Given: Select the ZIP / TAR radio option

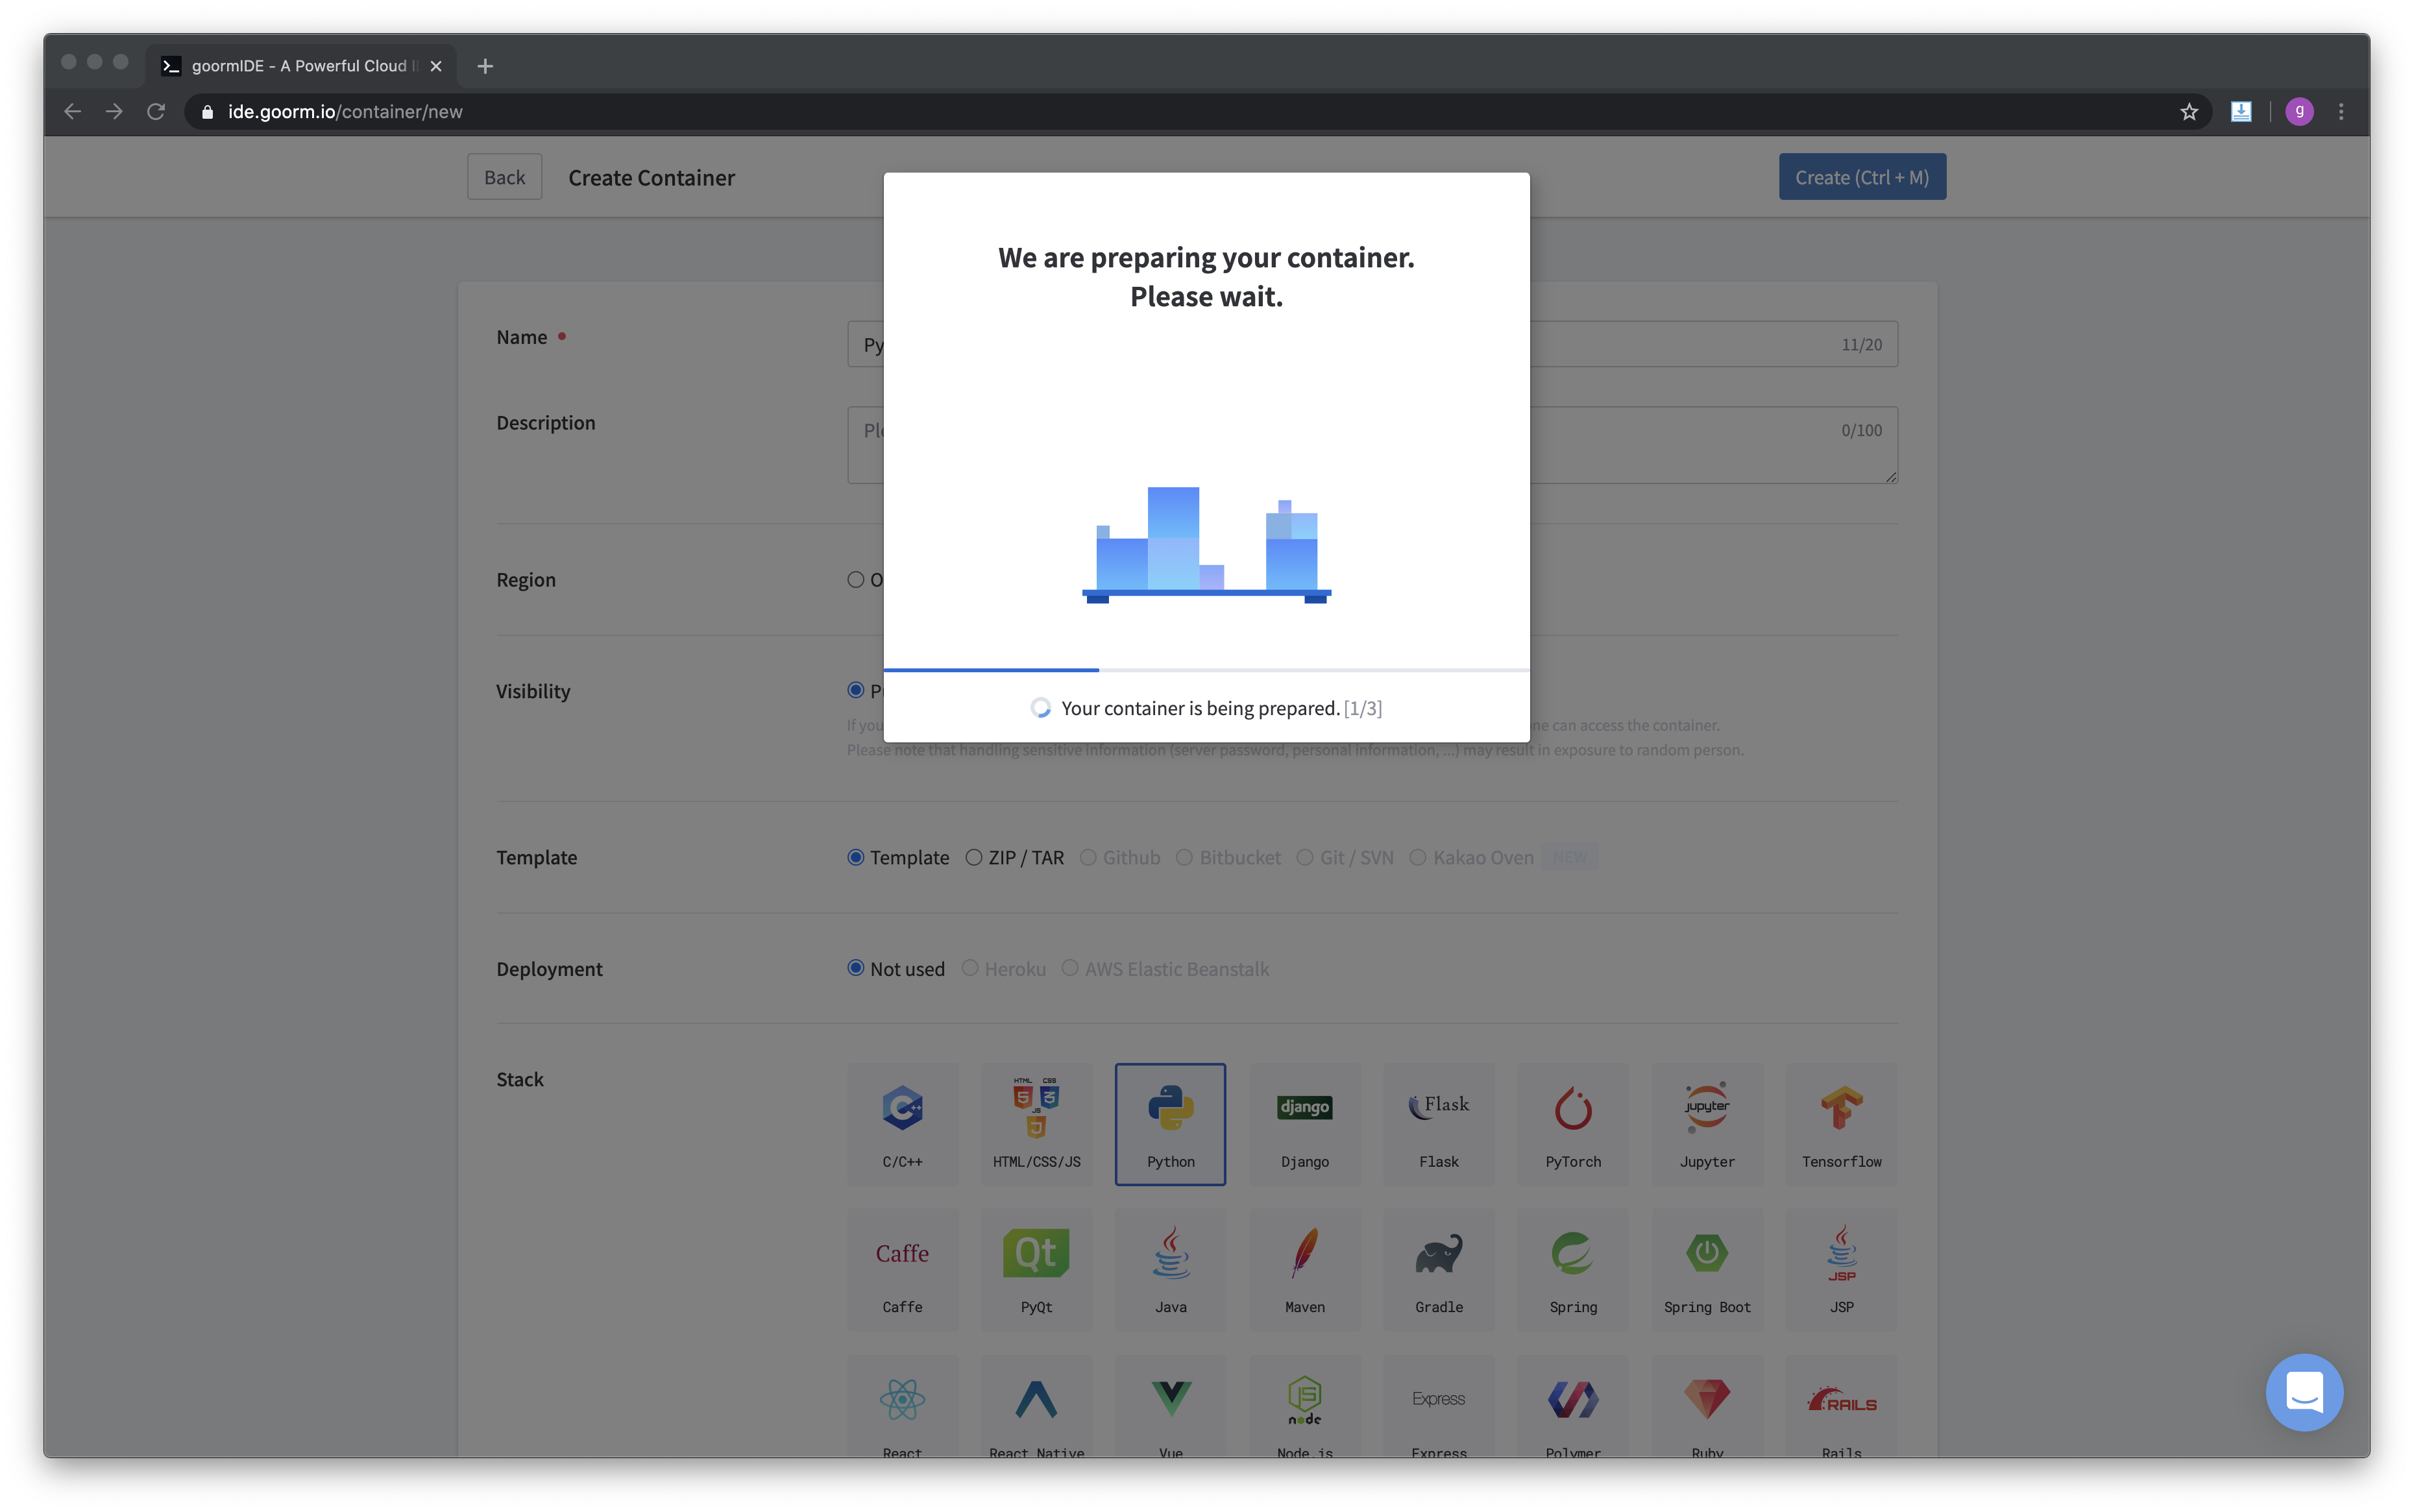Looking at the screenshot, I should coord(973,857).
